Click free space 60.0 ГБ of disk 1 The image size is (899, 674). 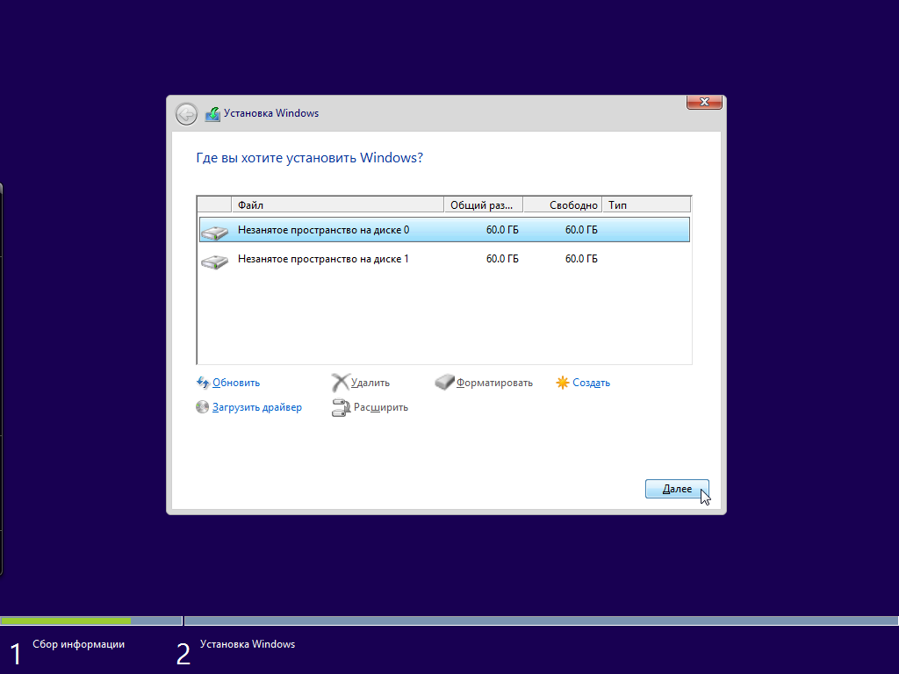point(581,259)
